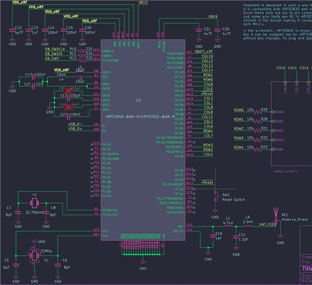Select the L6 2.2nH inductor

coord(248,226)
